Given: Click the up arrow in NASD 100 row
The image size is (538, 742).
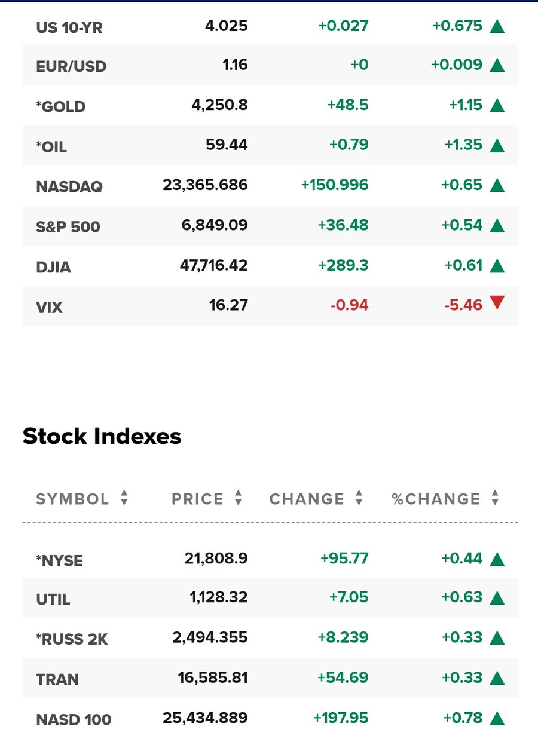Looking at the screenshot, I should pos(497,719).
